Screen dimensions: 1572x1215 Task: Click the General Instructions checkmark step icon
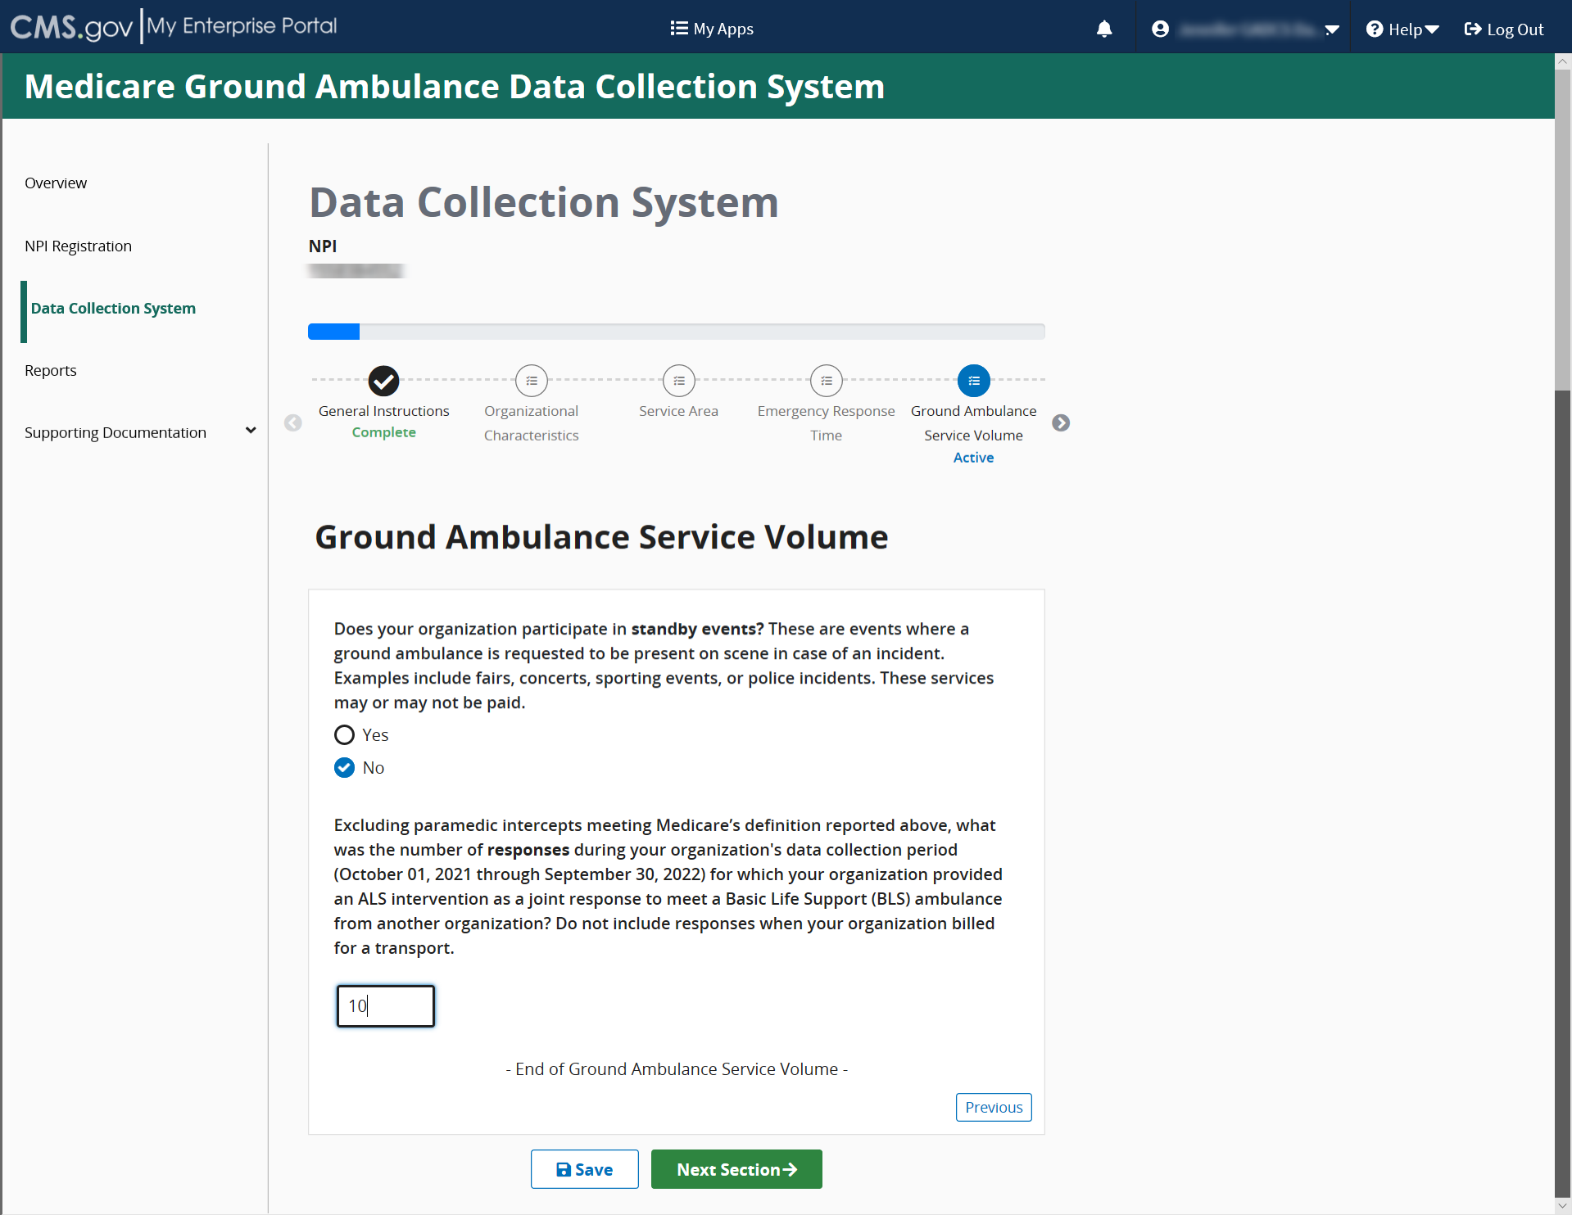click(383, 381)
